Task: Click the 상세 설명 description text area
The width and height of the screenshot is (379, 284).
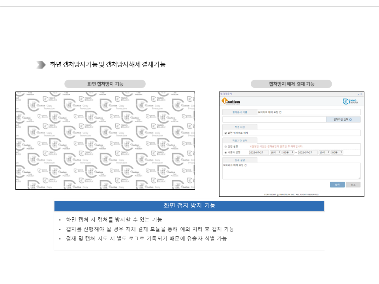Action: click(x=291, y=171)
